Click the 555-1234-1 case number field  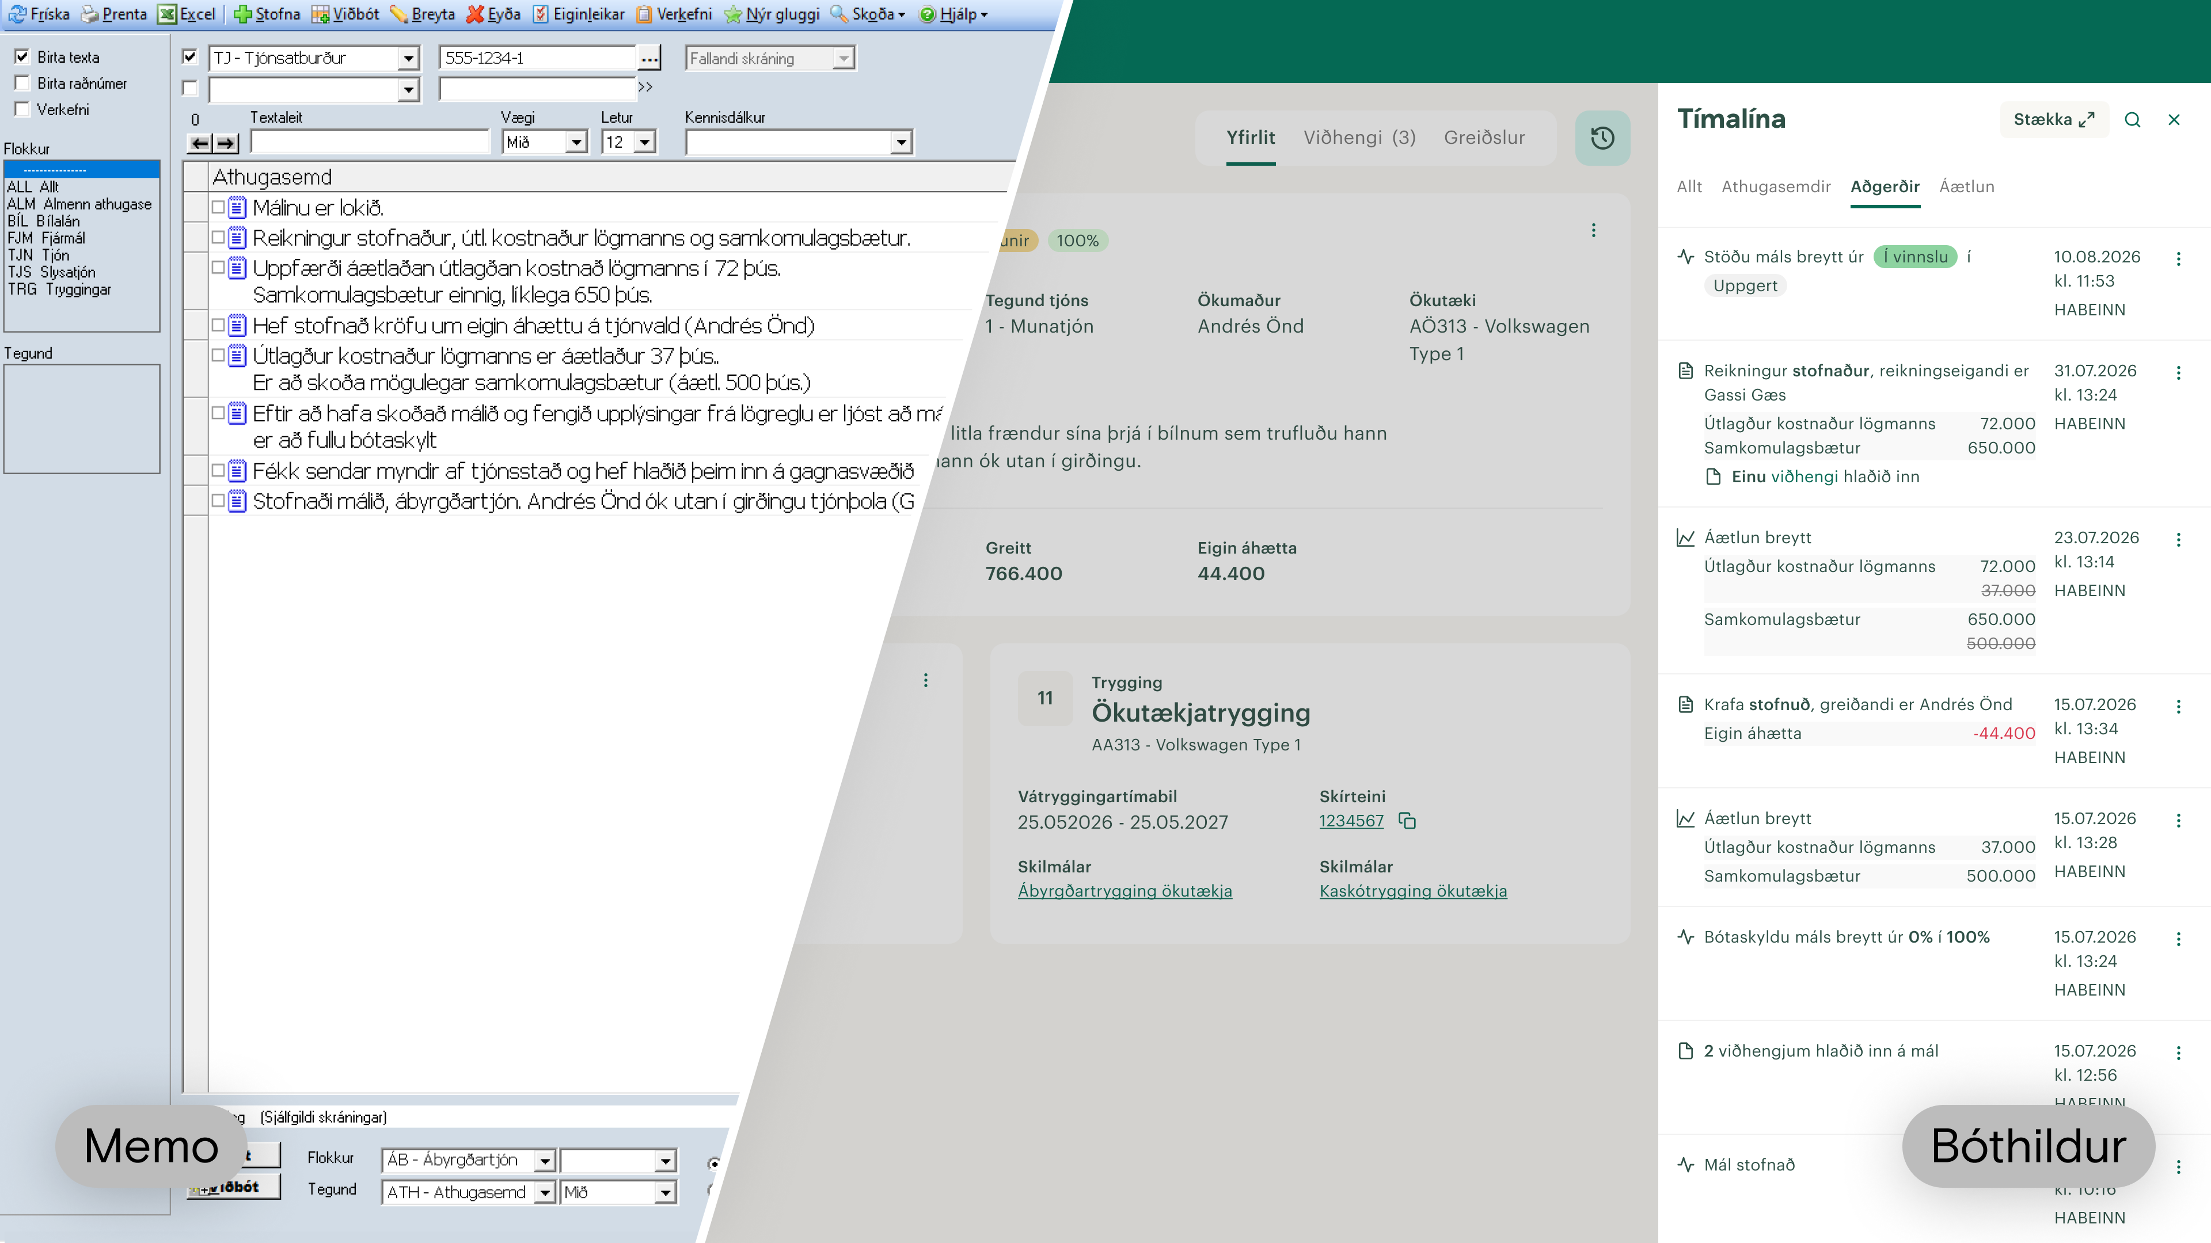pos(539,58)
